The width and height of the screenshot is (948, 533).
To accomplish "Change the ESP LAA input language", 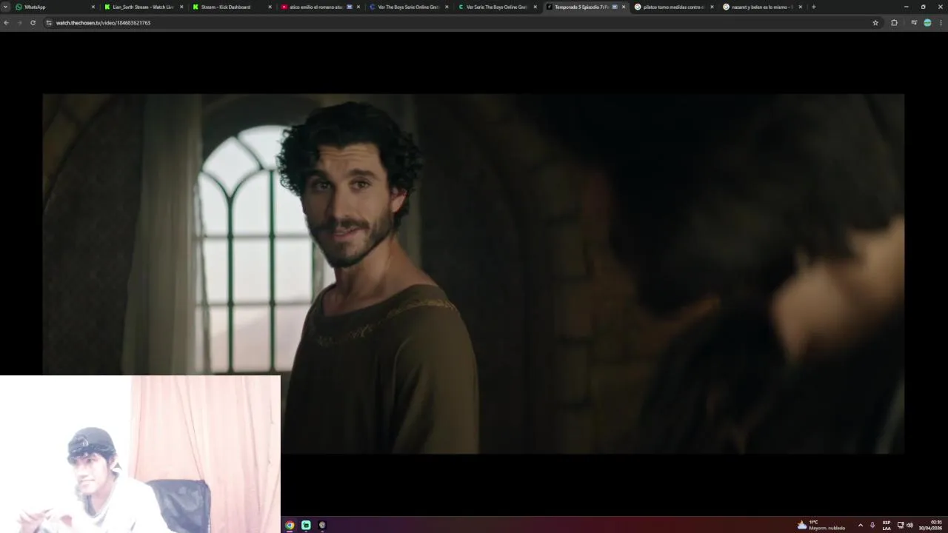I will pos(887,525).
